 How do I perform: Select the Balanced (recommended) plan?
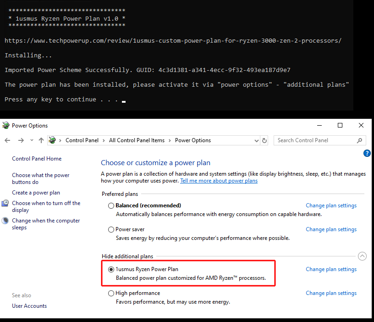(x=111, y=206)
